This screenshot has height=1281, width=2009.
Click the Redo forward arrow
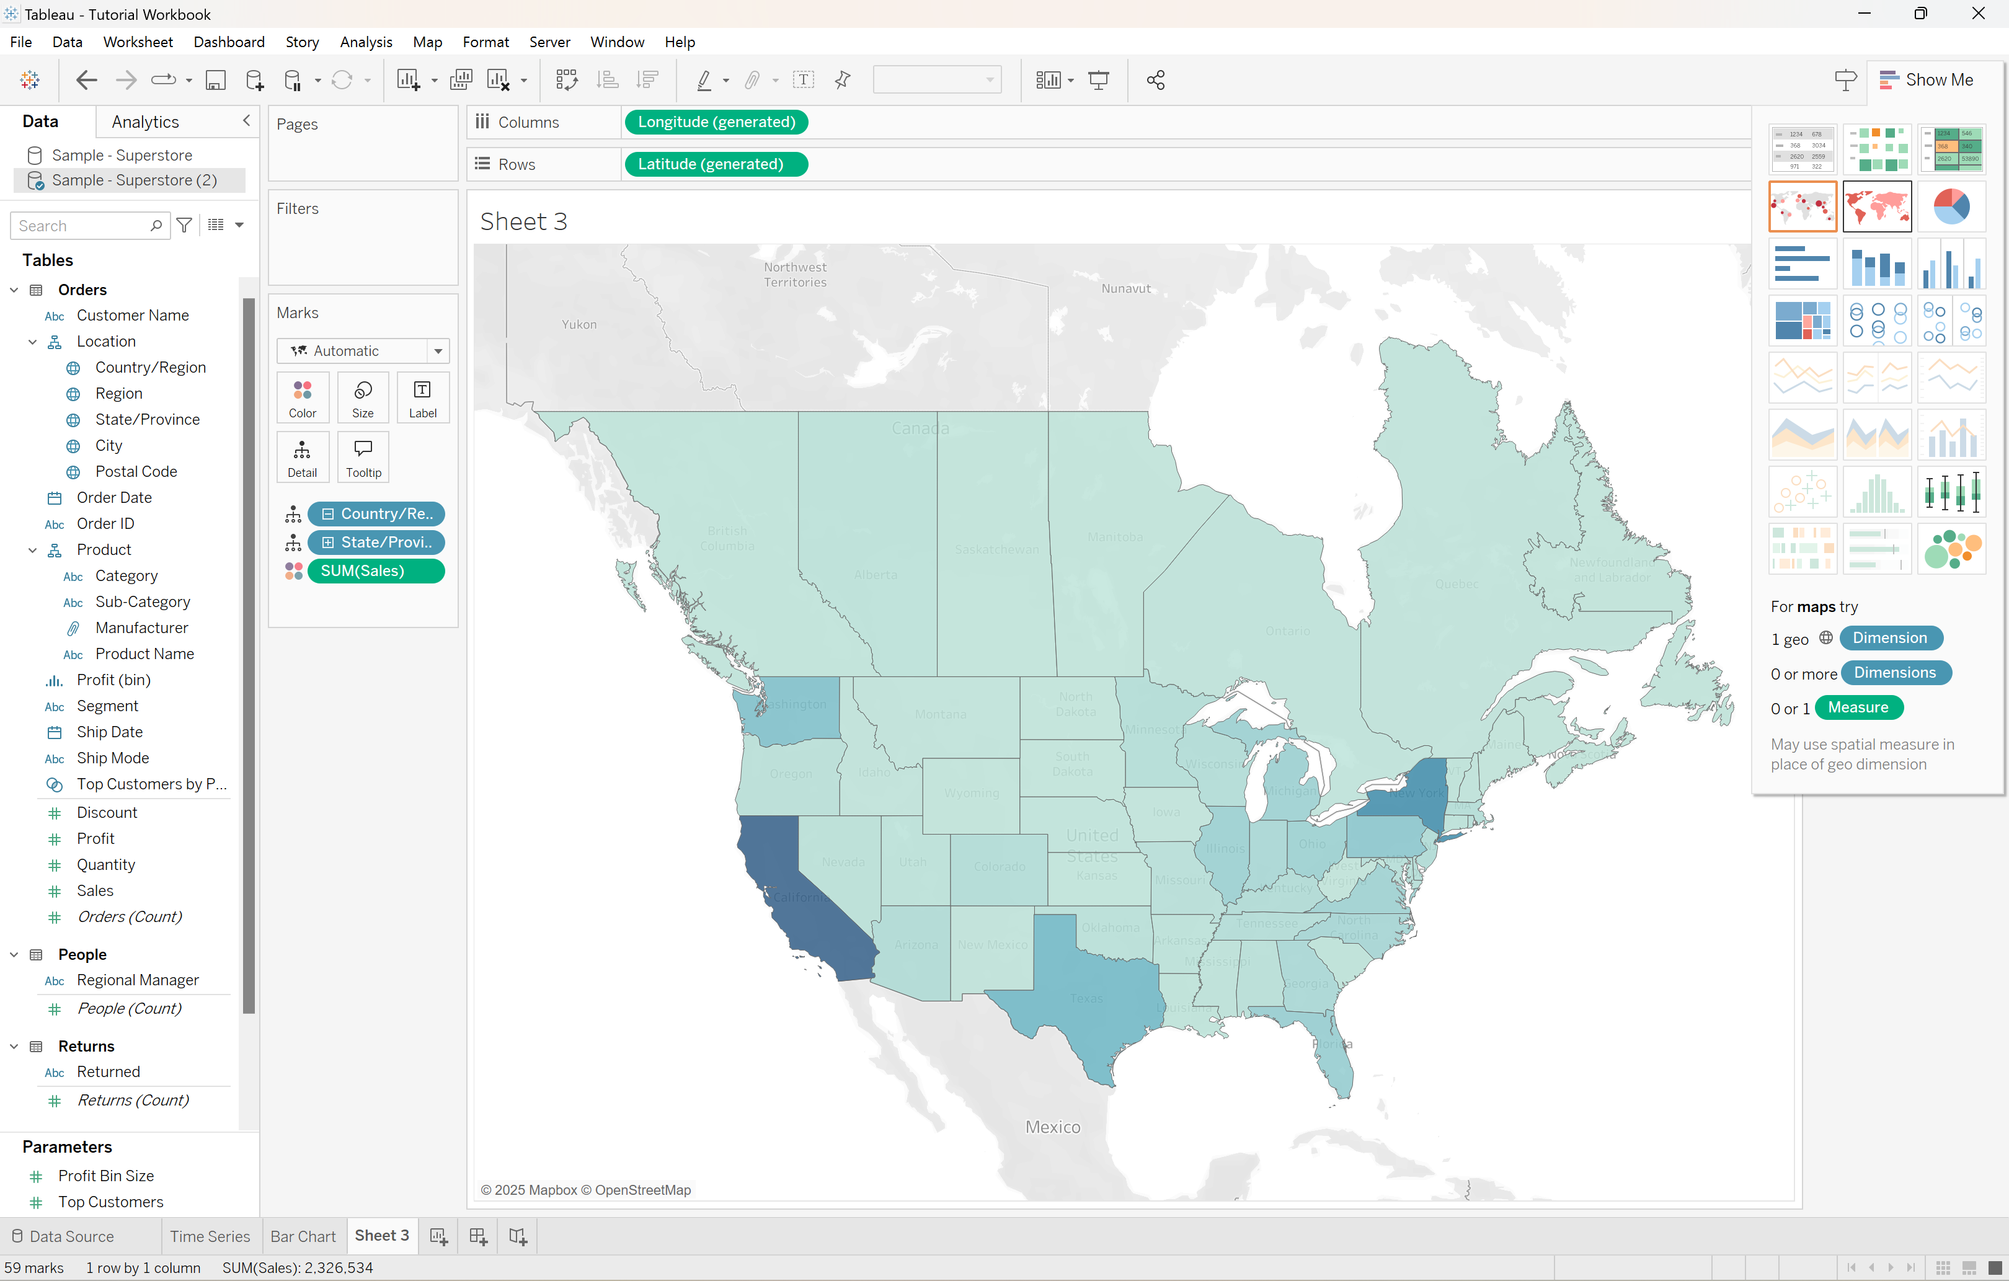pyautogui.click(x=126, y=80)
